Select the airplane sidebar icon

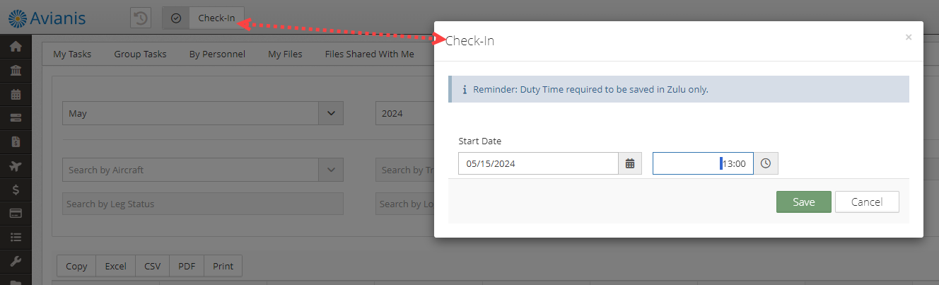pos(16,165)
